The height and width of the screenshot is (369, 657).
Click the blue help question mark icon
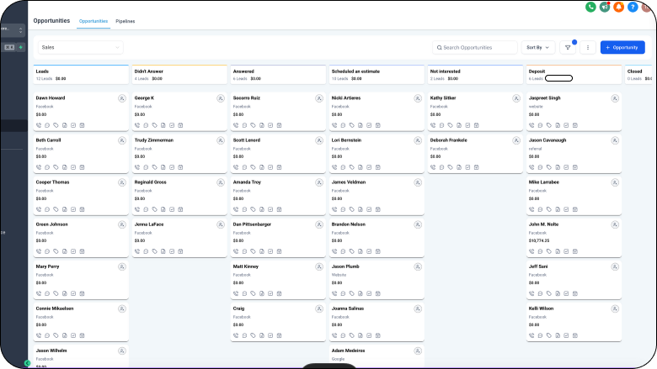[633, 7]
